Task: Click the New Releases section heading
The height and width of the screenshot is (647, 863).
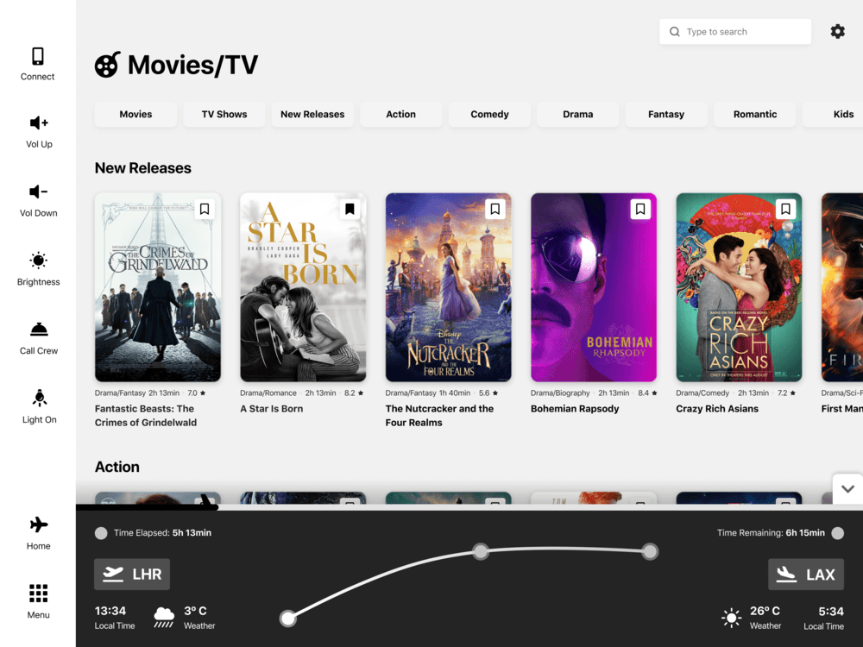Action: (143, 168)
